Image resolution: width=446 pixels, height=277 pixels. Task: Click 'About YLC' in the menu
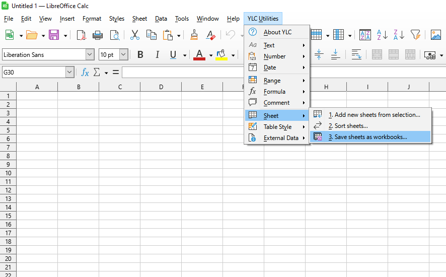coord(277,32)
